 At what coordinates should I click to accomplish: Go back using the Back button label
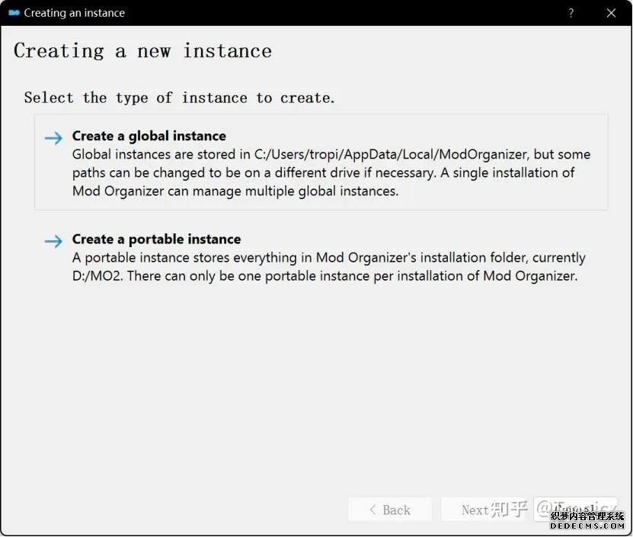[x=396, y=510]
